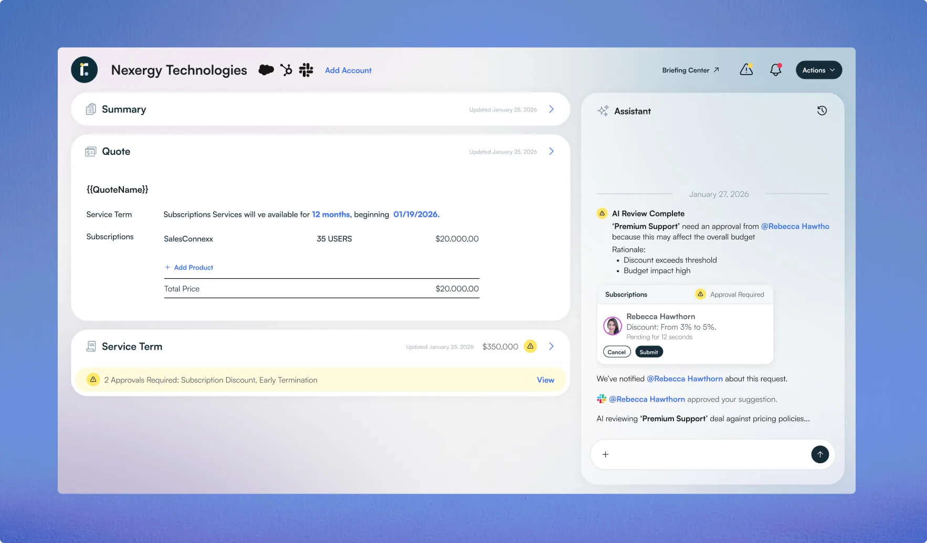This screenshot has width=927, height=543.
Task: Click the Approval Required warning icon
Action: click(700, 294)
